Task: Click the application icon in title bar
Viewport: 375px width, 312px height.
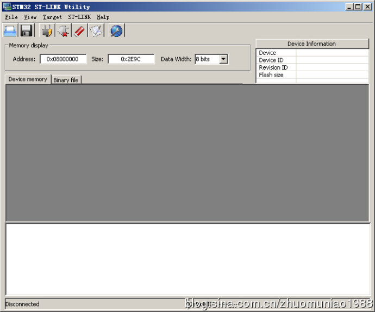Action: coord(7,7)
